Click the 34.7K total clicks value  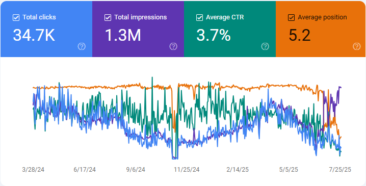pos(34,35)
